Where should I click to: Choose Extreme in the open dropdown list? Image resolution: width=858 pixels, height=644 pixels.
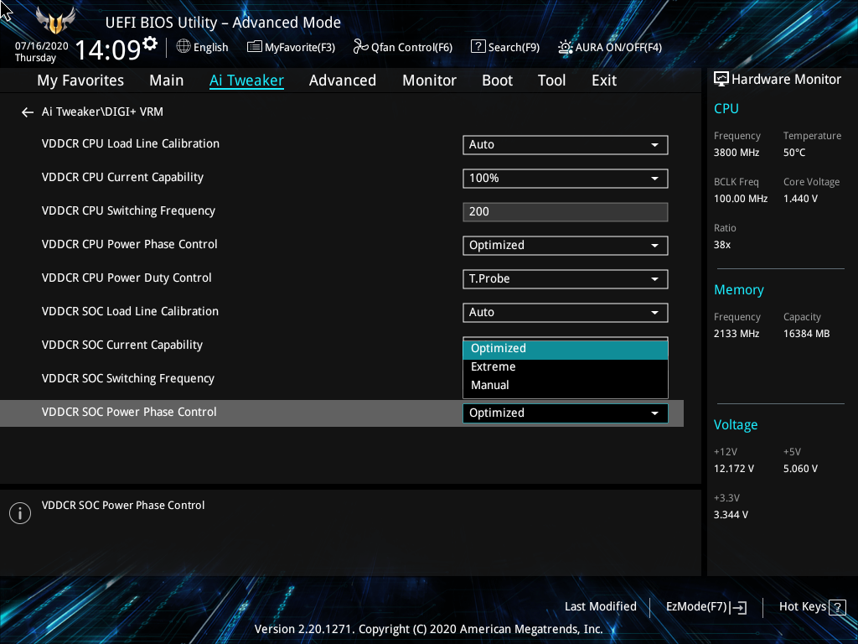pyautogui.click(x=566, y=367)
